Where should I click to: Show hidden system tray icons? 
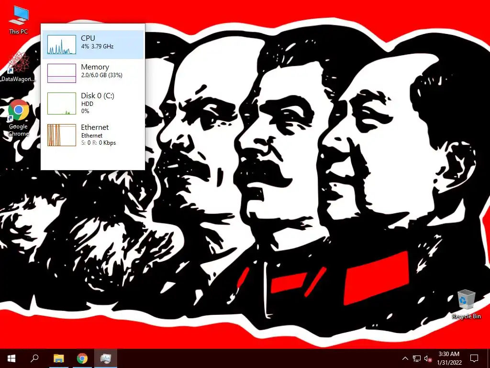405,358
